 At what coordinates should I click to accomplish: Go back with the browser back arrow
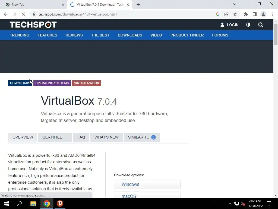(x=6, y=14)
